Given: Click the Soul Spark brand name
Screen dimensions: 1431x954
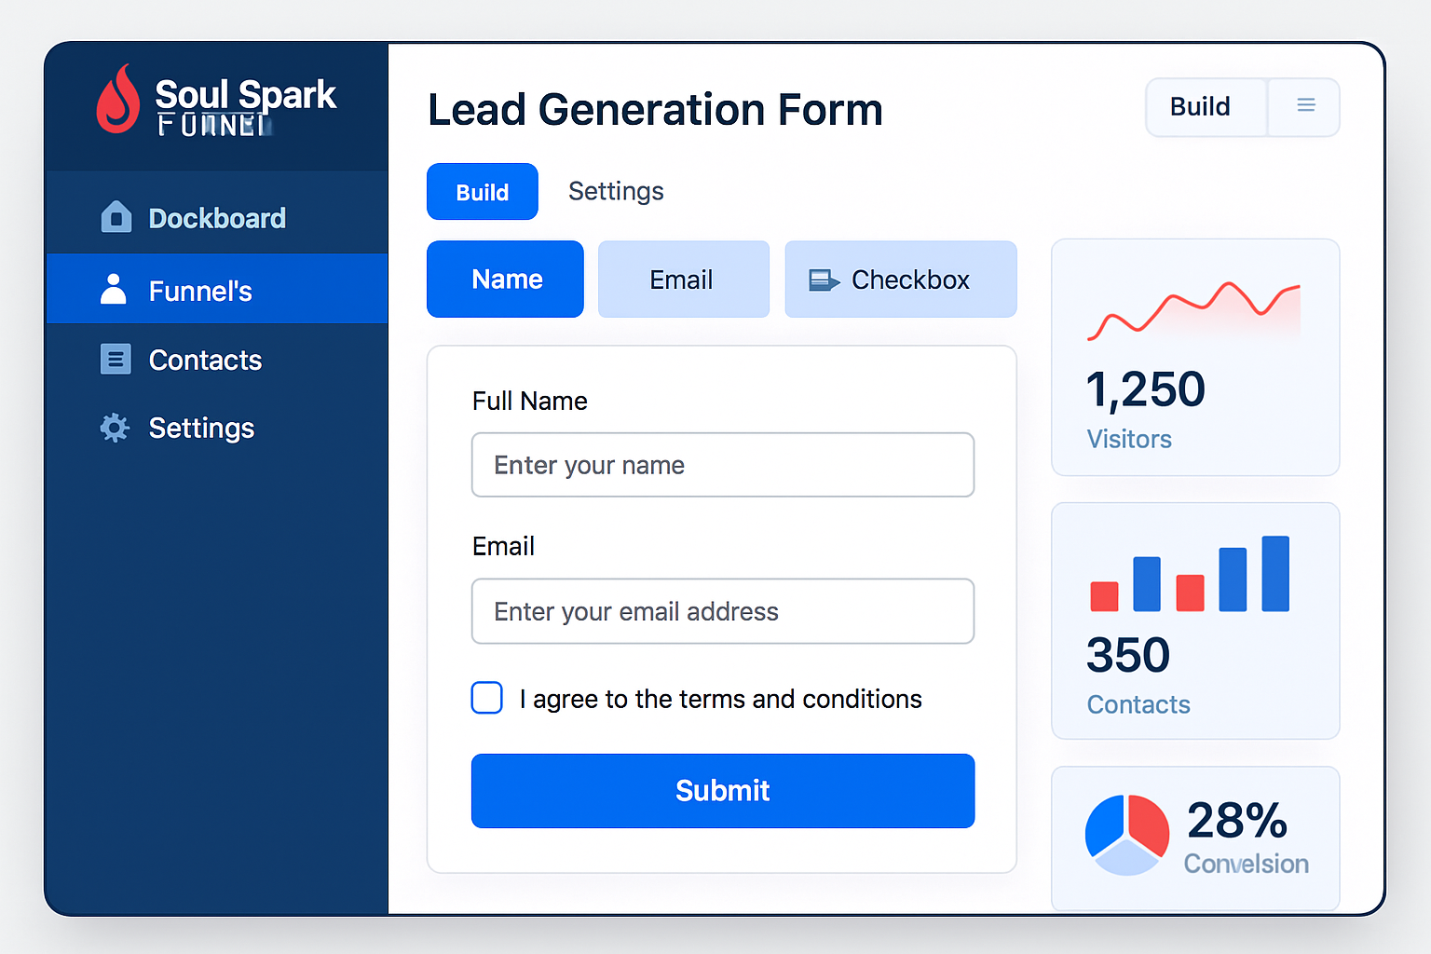Looking at the screenshot, I should [245, 94].
